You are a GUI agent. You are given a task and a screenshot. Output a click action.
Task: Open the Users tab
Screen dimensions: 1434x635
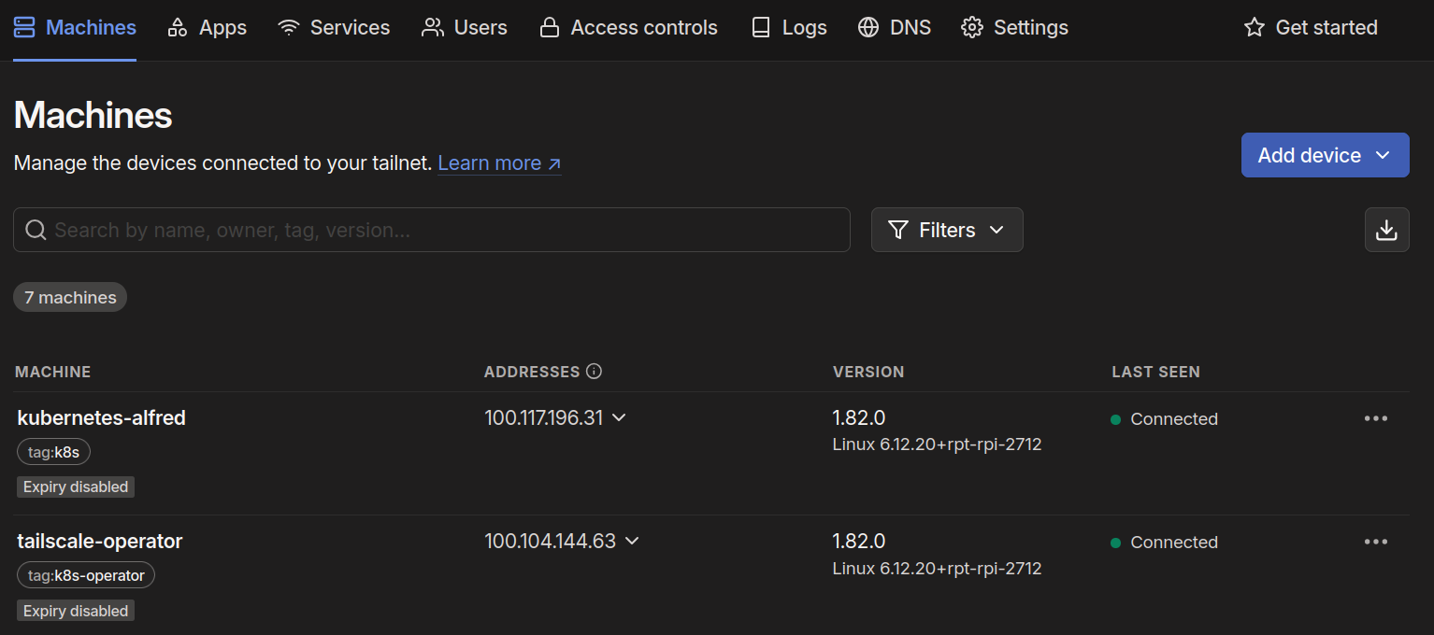[465, 28]
